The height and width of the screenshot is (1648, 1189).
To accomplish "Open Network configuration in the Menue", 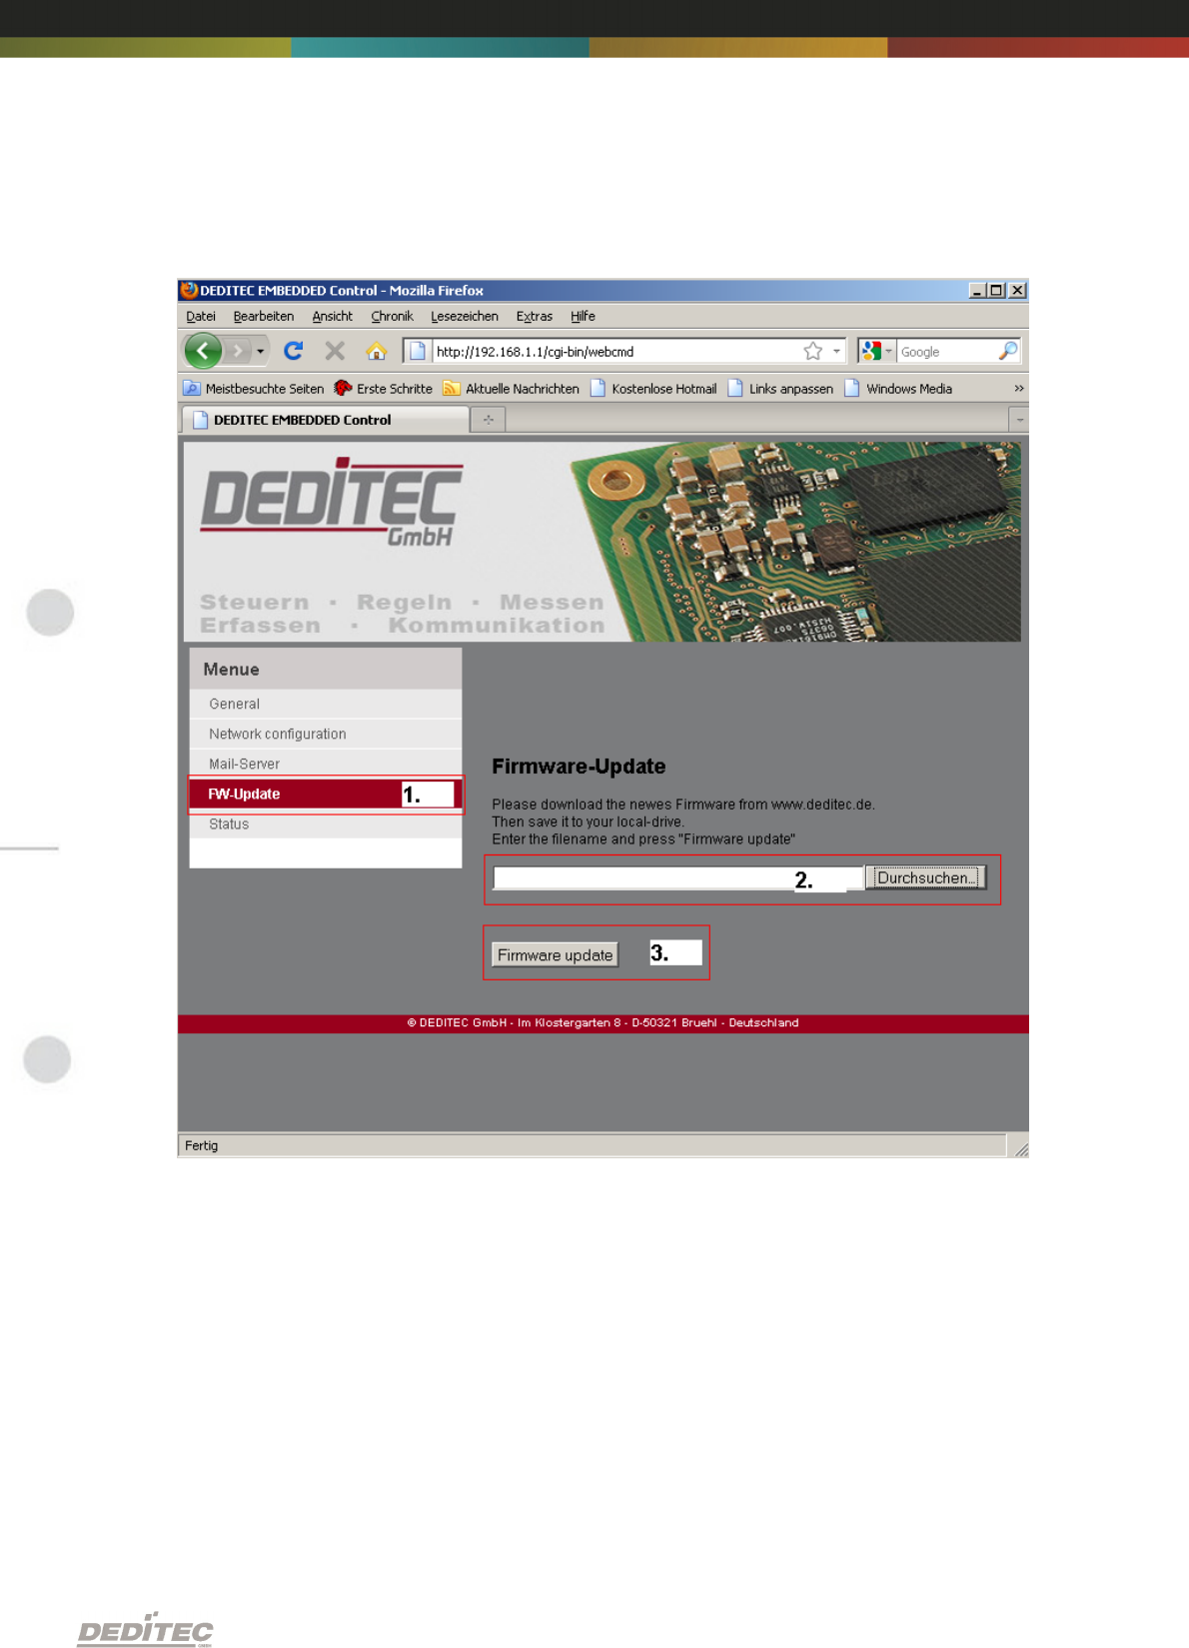I will click(x=326, y=734).
